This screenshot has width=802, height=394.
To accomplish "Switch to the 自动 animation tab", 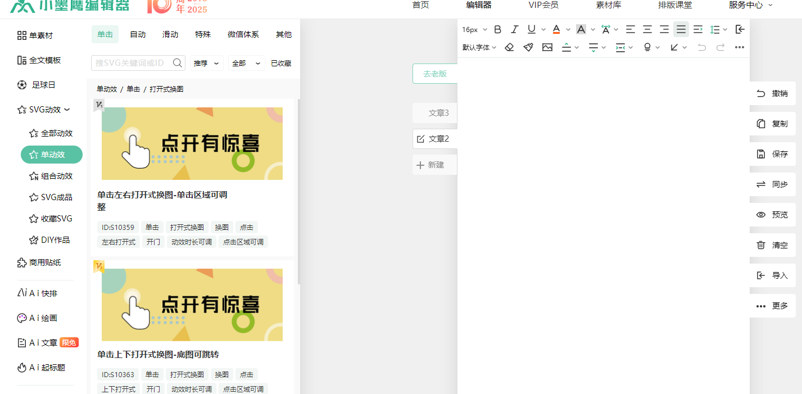I will [138, 34].
